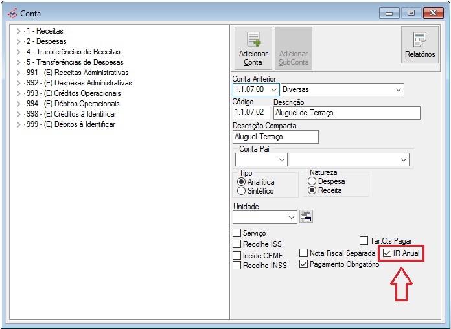This screenshot has height=329, width=451.
Task: Expand the Unidade dropdown list
Action: 290,218
